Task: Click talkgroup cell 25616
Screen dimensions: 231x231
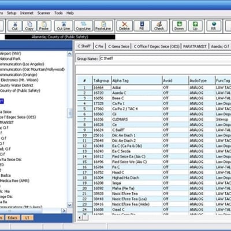Action: (x=102, y=135)
